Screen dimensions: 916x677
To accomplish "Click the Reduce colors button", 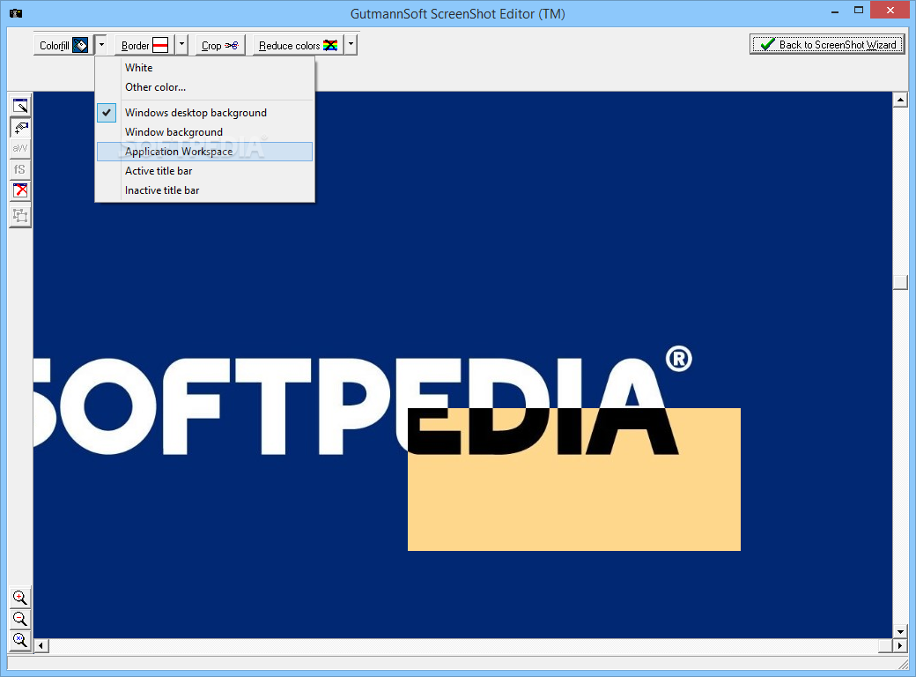I will tap(298, 45).
